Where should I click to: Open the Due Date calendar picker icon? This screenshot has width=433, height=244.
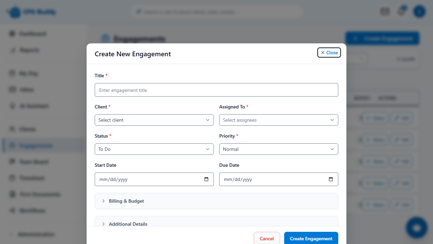click(331, 179)
